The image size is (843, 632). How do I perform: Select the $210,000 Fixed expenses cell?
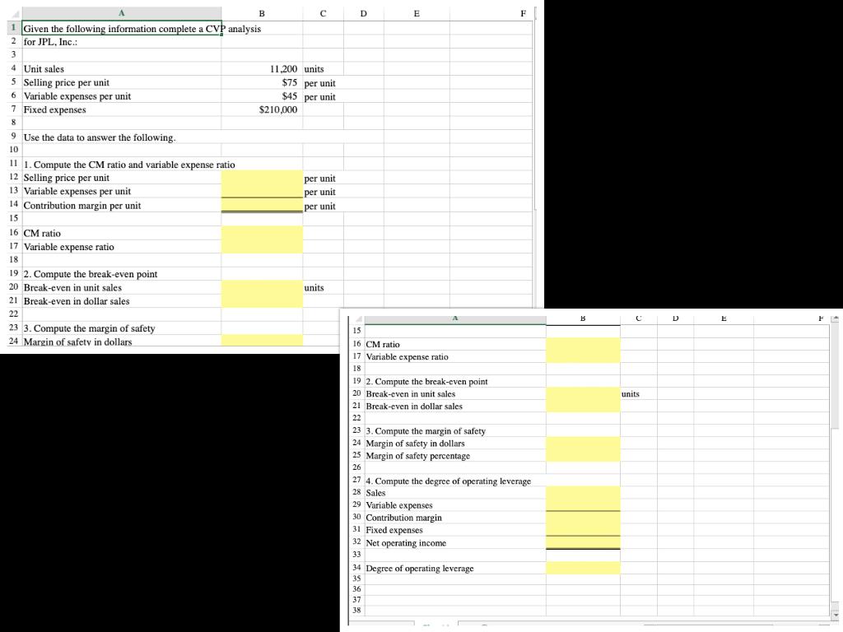262,110
